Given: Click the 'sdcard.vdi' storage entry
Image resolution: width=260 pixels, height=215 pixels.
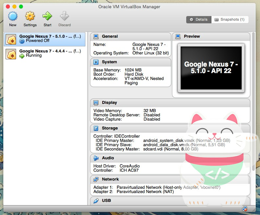Looking at the screenshot, I should [170, 149].
